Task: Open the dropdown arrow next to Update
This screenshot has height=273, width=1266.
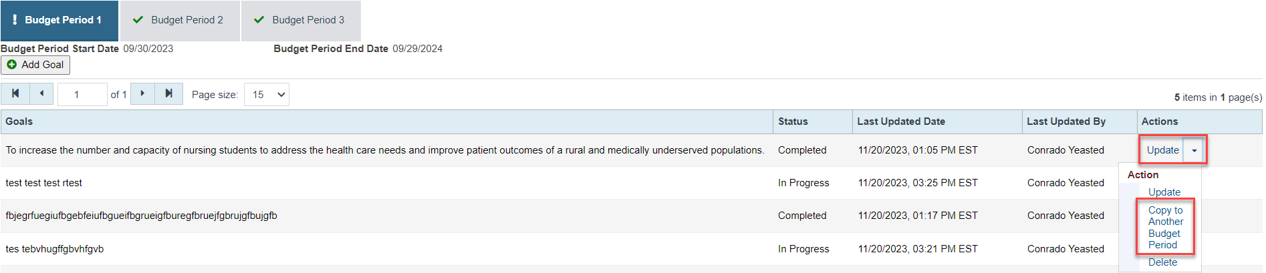Action: click(1194, 150)
